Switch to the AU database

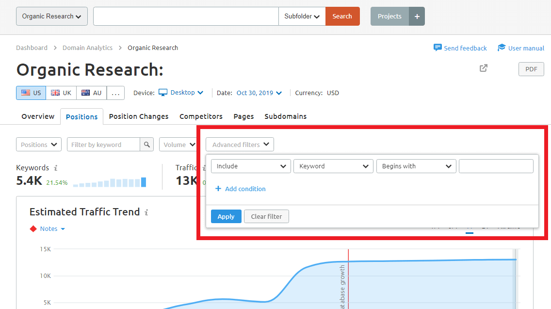click(91, 92)
